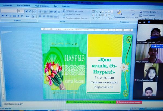Click Остановить демонстрацию button
The image size is (163, 111).
point(130,102)
